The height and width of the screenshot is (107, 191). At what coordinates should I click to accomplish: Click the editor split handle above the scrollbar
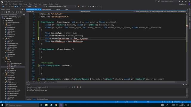point(187,13)
